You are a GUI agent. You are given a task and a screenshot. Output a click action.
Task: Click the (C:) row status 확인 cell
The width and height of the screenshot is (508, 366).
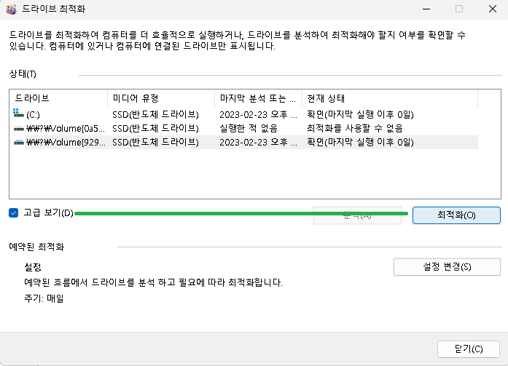360,114
